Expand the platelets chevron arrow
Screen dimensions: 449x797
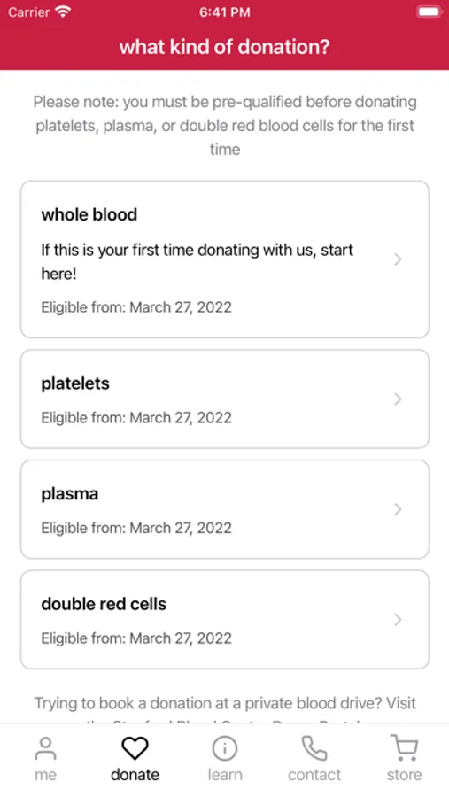pos(398,399)
